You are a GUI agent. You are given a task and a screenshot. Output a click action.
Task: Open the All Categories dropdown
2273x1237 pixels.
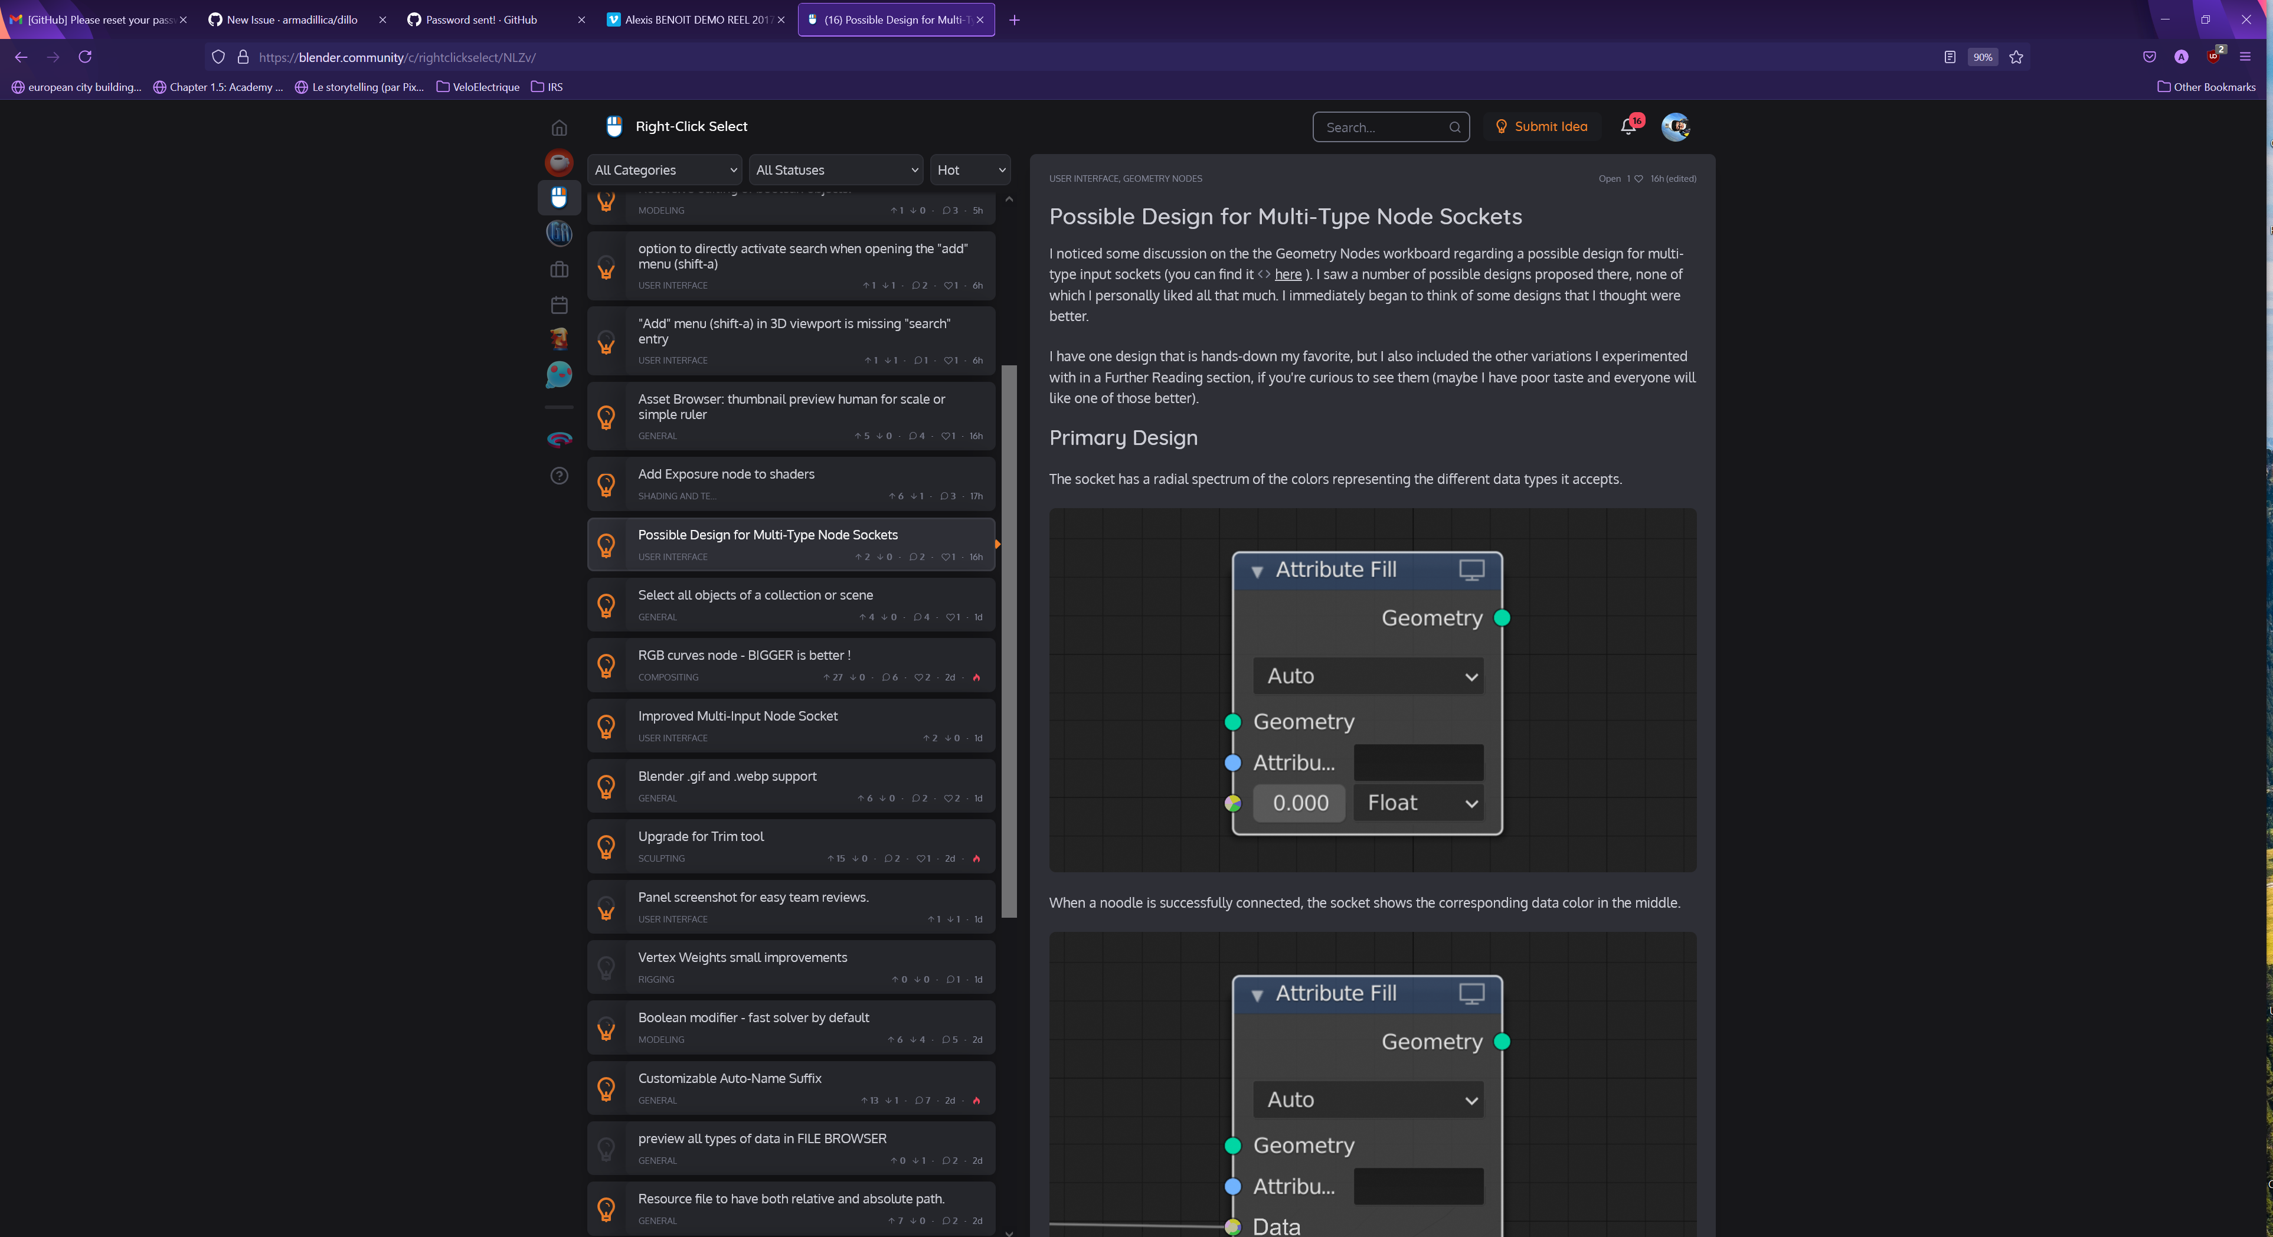pos(665,169)
